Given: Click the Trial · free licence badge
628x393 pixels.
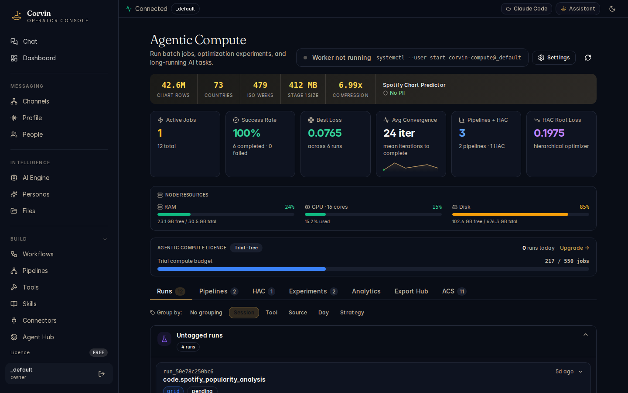Looking at the screenshot, I should pyautogui.click(x=246, y=248).
